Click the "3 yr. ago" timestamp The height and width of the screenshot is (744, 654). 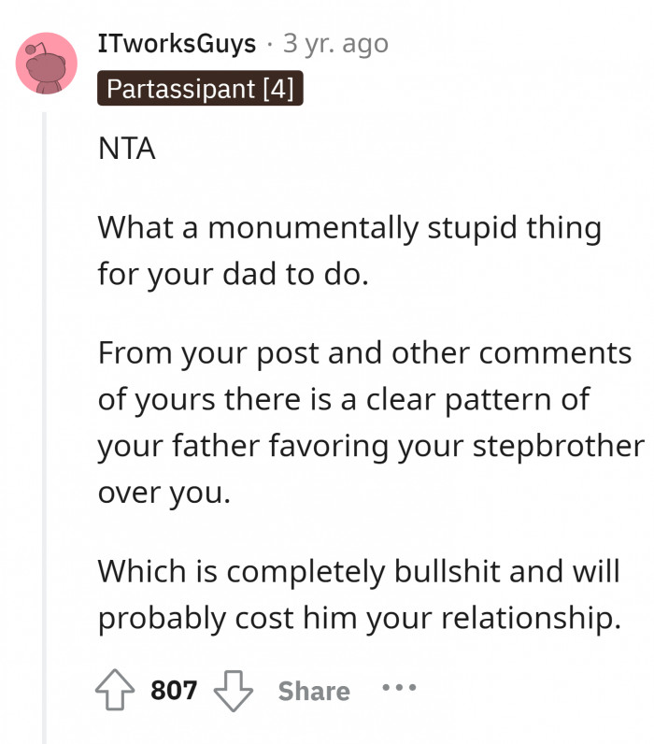(334, 44)
